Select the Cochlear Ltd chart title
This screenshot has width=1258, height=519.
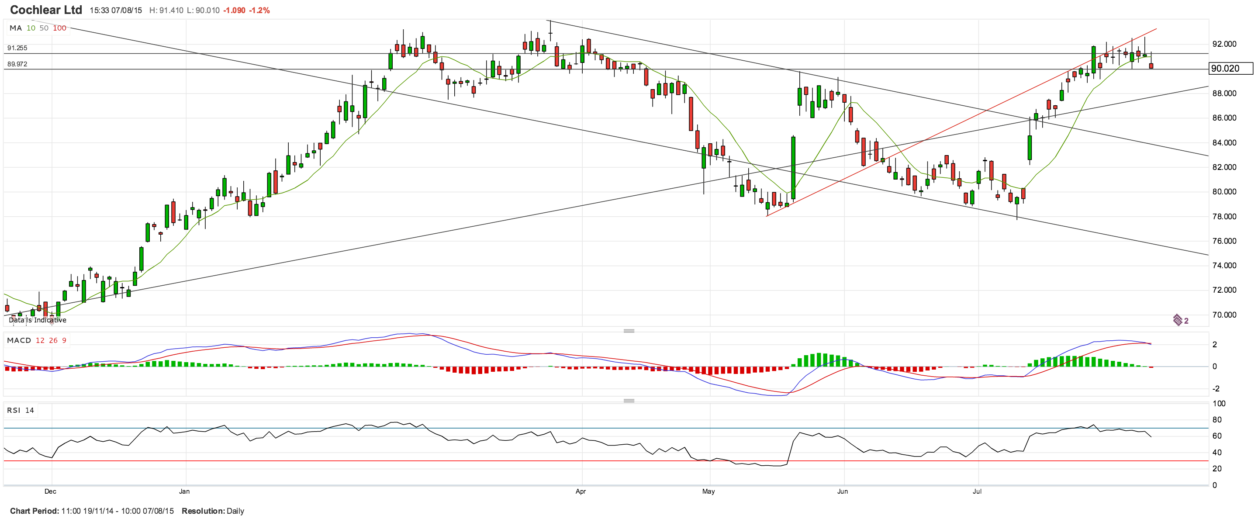point(46,10)
